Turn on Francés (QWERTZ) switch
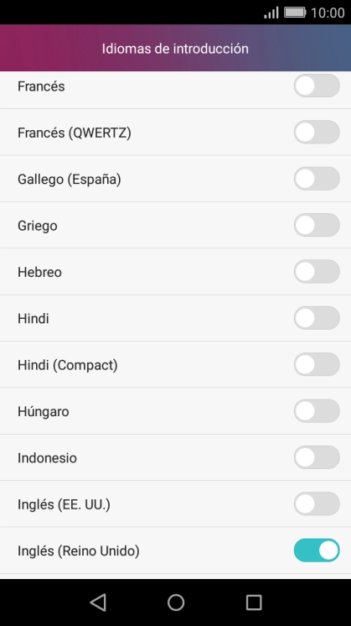Viewport: 351px width, 626px height. [317, 132]
